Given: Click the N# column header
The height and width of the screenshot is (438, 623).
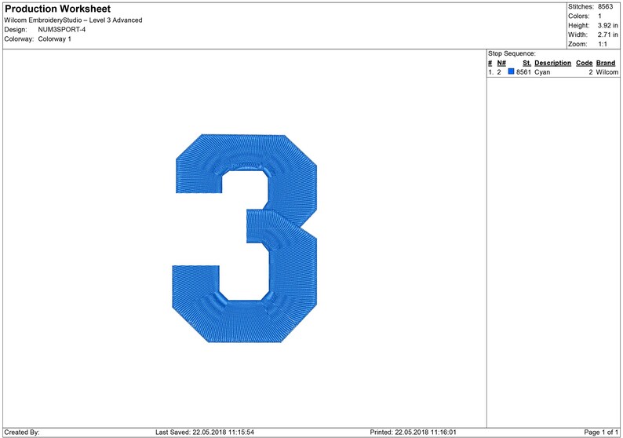Looking at the screenshot, I should click(501, 63).
